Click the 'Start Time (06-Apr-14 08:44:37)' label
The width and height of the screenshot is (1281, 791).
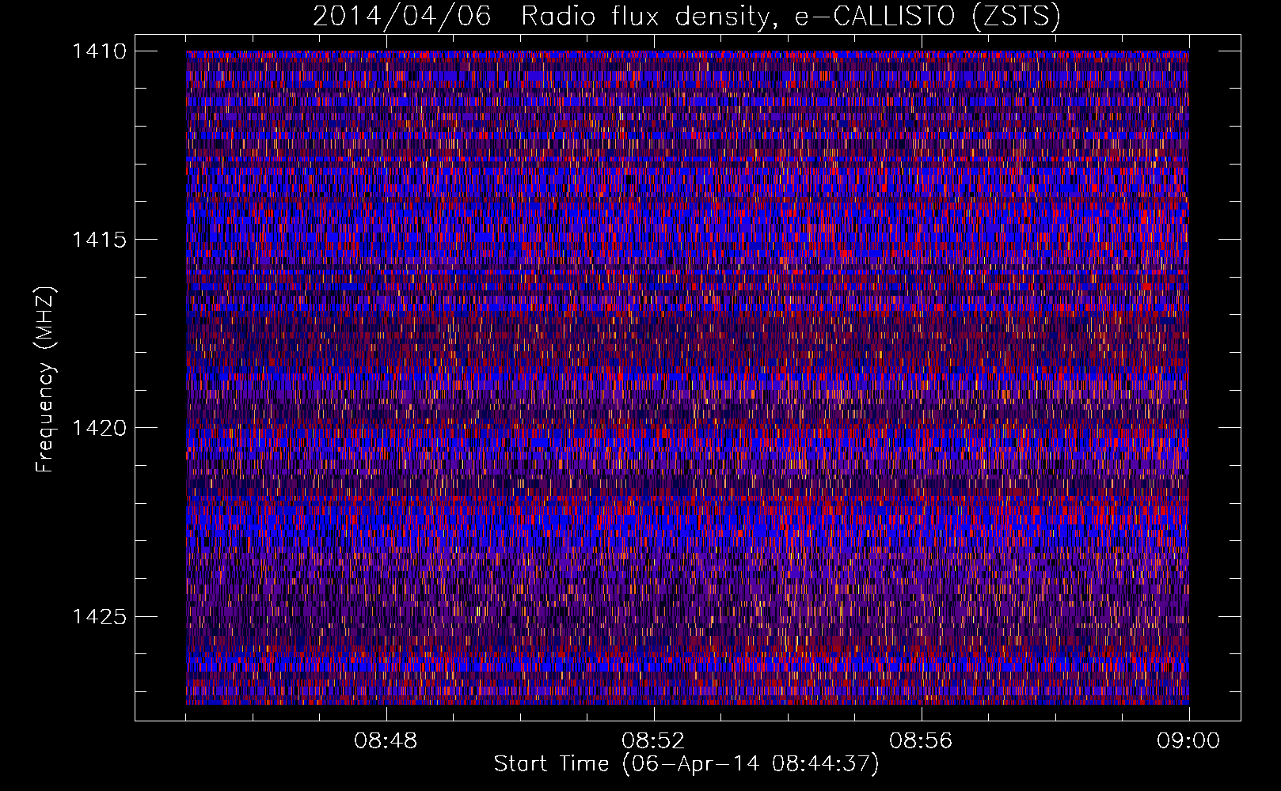click(686, 764)
